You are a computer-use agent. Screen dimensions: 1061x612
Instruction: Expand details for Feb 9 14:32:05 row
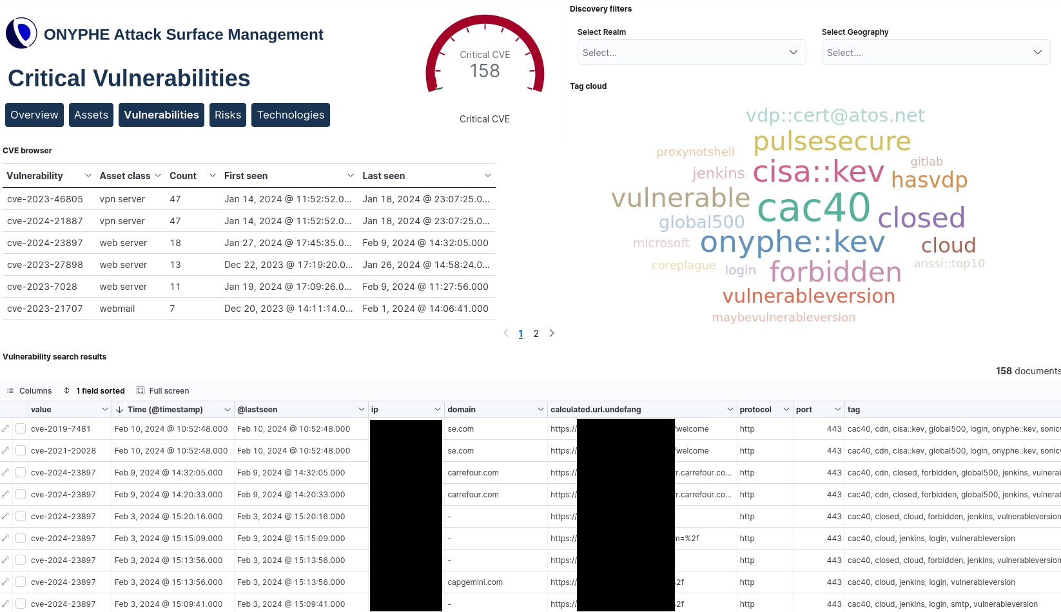(5, 472)
